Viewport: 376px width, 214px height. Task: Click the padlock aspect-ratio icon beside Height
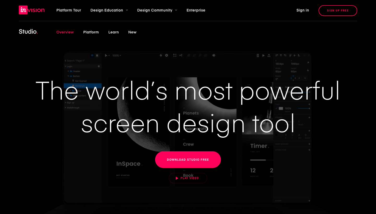click(308, 70)
